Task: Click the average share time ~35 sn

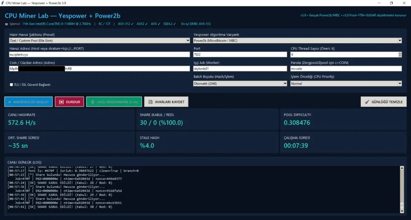Action: coord(18,145)
